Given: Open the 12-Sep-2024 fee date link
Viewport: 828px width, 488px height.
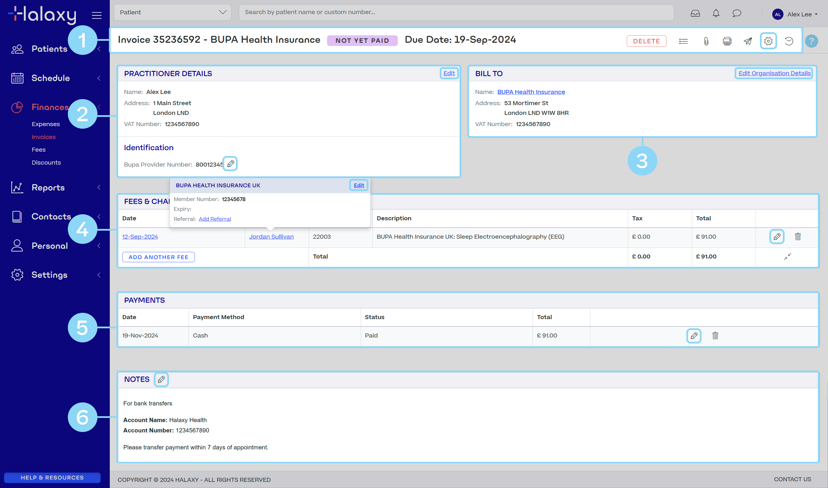Looking at the screenshot, I should [140, 236].
